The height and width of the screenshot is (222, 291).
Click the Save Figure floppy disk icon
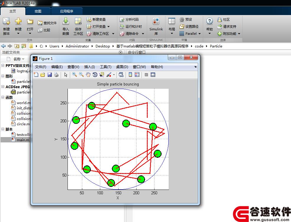tap(50, 75)
